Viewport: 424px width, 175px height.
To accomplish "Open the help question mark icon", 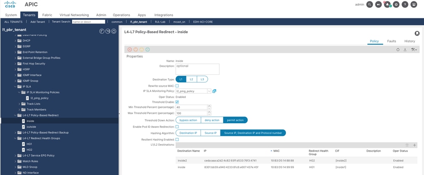I will point(405,5).
